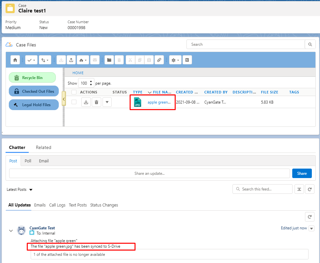Download the apple green file from row actions

click(x=86, y=102)
